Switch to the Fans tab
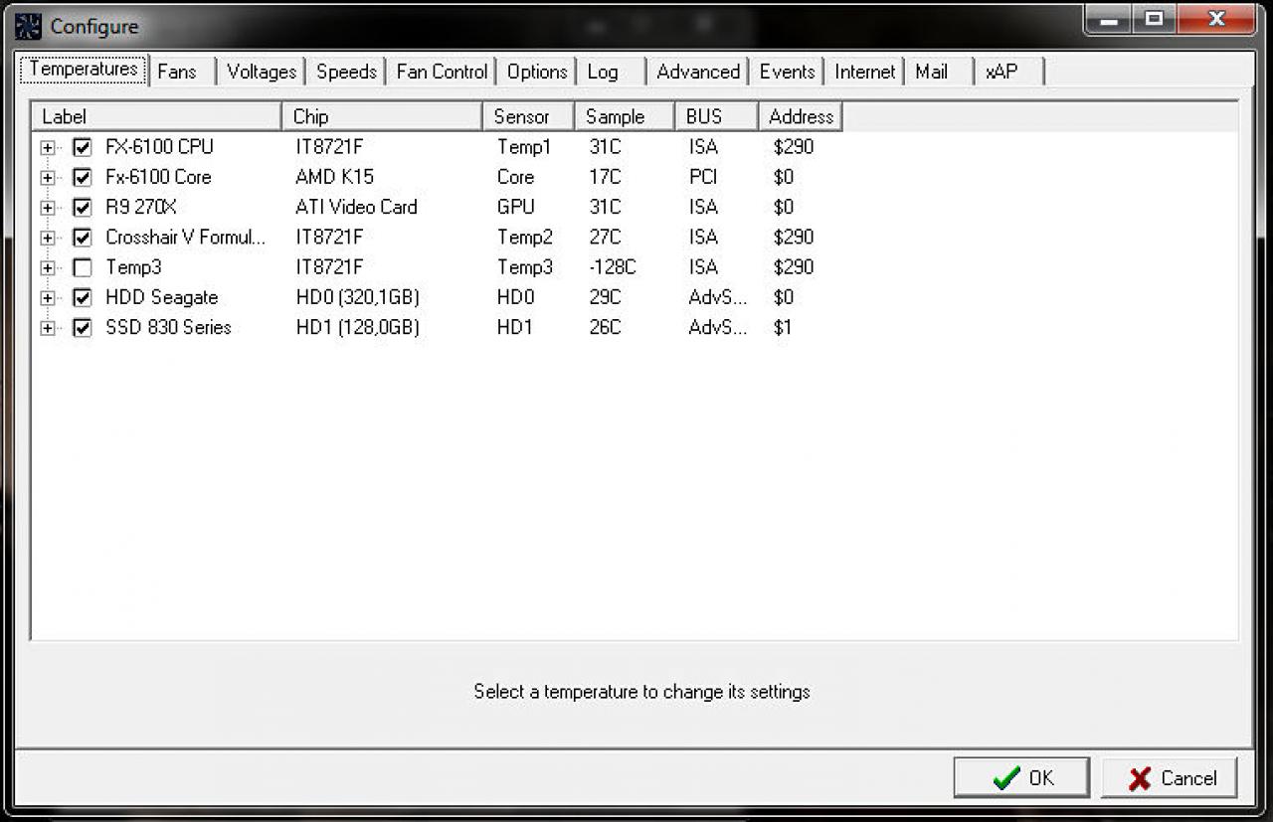The image size is (1273, 822). click(x=178, y=72)
